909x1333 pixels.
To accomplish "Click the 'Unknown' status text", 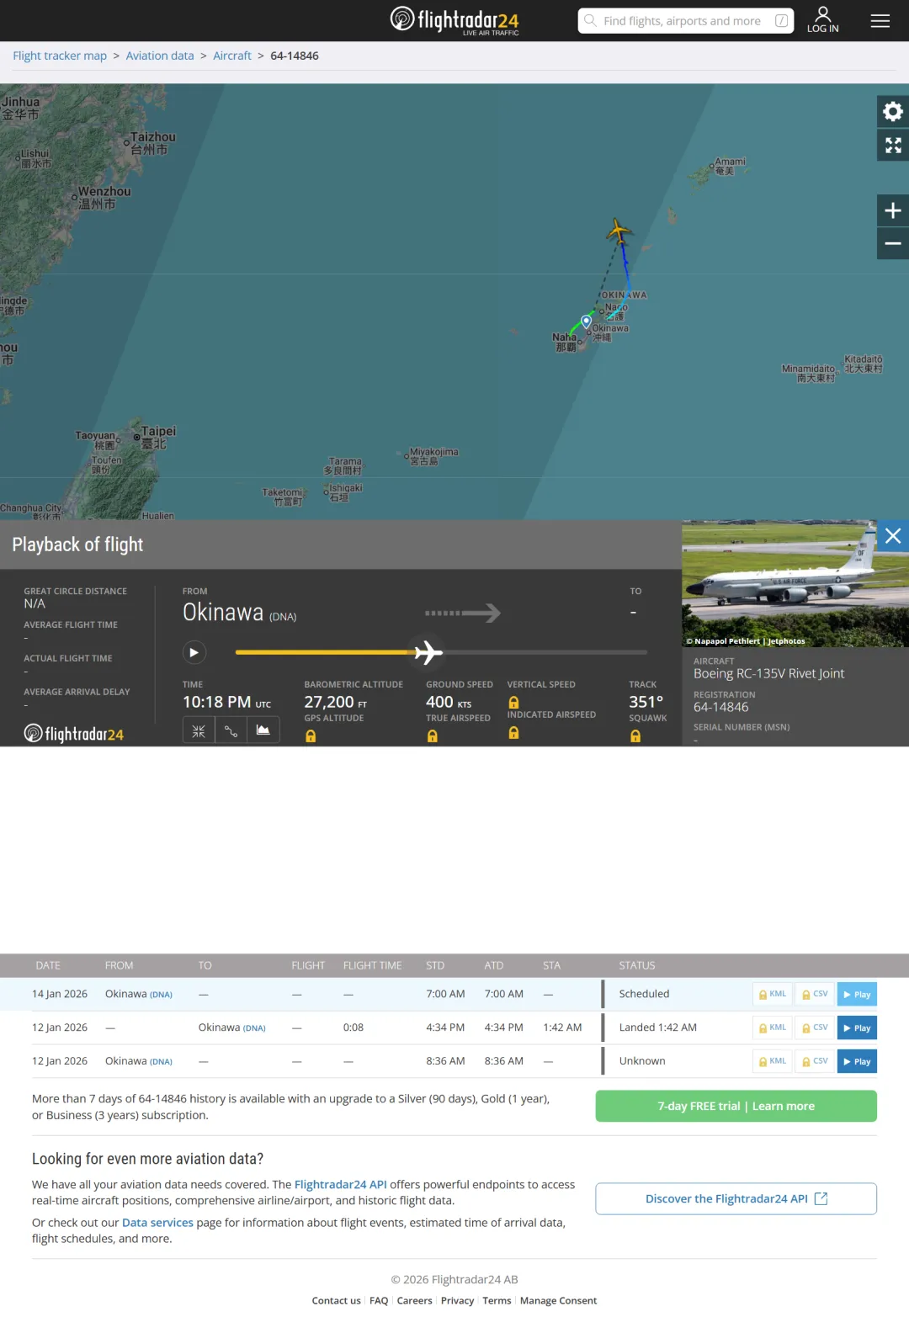I will pyautogui.click(x=642, y=1061).
